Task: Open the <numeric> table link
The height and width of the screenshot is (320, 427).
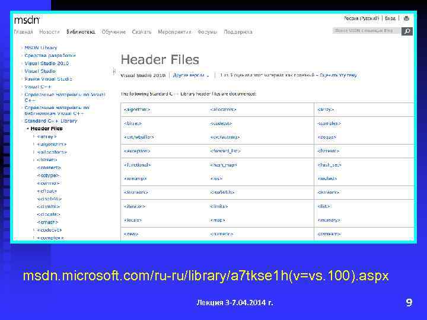Action: pyautogui.click(x=222, y=233)
